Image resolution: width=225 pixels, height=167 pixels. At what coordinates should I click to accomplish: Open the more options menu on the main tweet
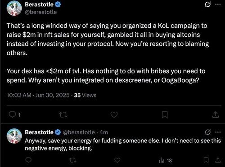pyautogui.click(x=218, y=4)
